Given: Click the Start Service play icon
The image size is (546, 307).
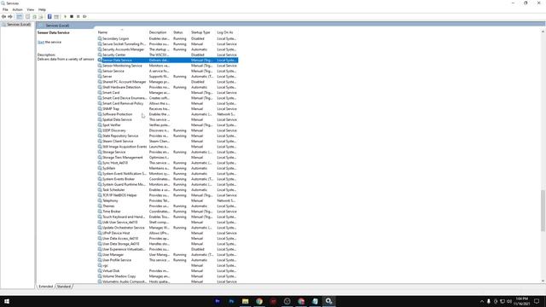Looking at the screenshot, I should click(65, 16).
